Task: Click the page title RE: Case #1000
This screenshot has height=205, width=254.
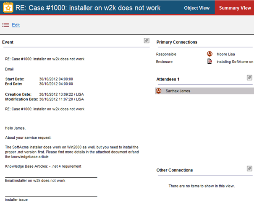Action: (88, 8)
